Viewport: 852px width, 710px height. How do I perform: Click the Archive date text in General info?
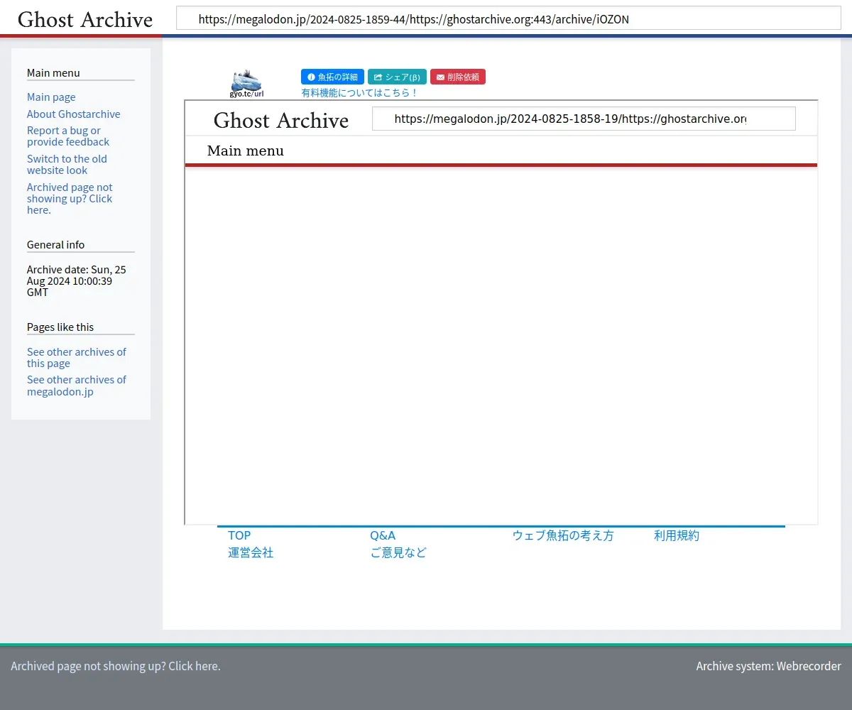77,280
